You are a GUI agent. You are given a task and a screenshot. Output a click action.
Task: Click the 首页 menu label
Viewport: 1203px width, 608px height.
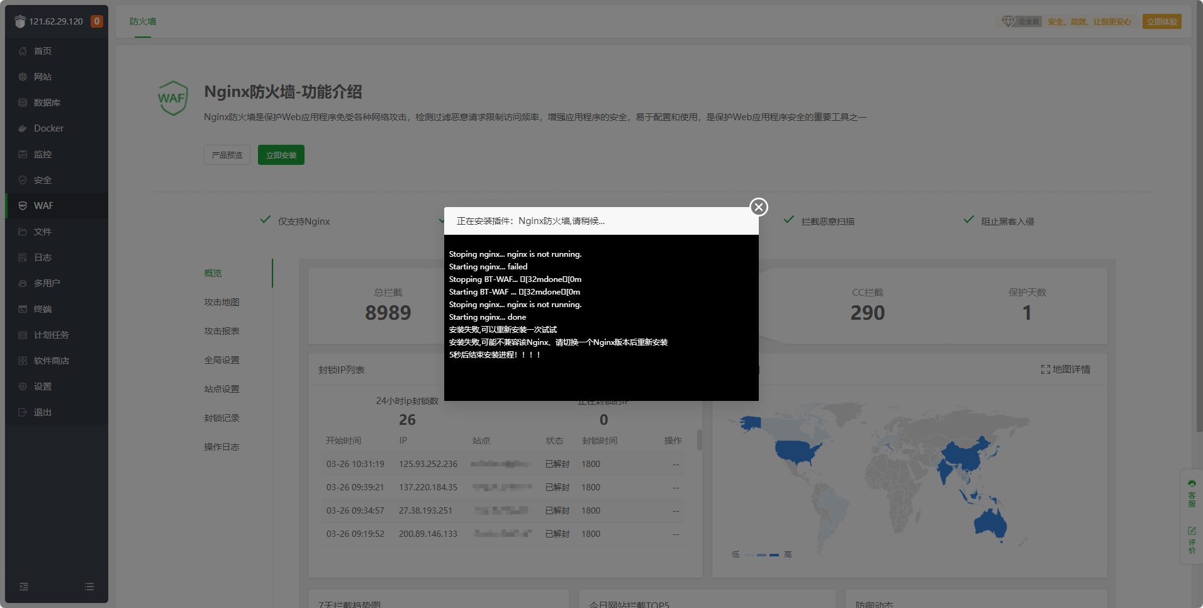[43, 51]
